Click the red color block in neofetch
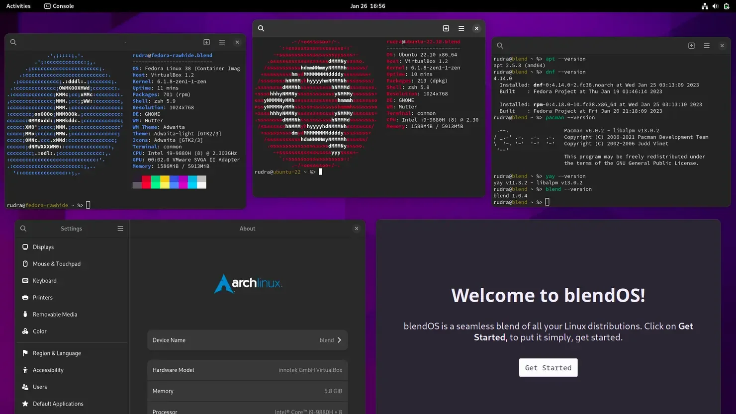Screen dimensions: 736x414 point(146,182)
